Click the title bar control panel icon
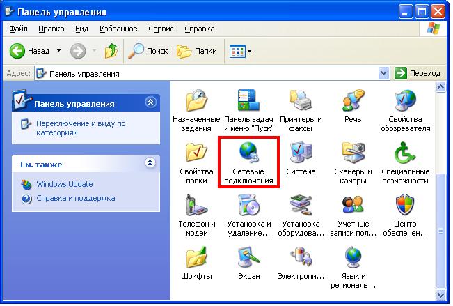Image resolution: width=453 pixels, height=306 pixels. [x=10, y=11]
